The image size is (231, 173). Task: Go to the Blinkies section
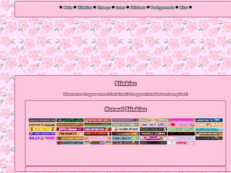tap(85, 8)
